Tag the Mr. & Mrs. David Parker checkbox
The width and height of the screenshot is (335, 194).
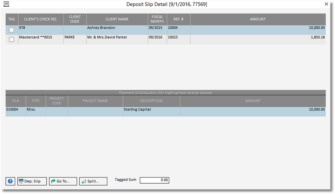12,40
